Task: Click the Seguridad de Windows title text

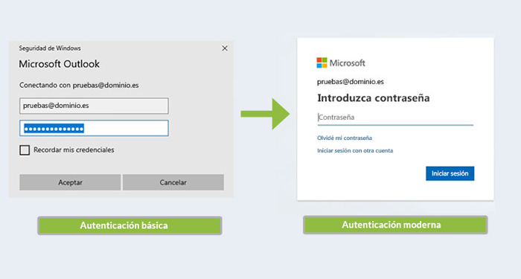Action: [x=50, y=48]
